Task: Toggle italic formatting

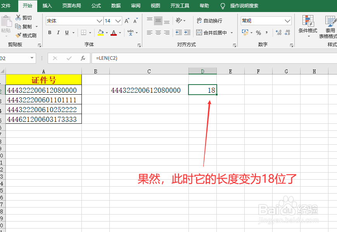Action: tap(58, 33)
